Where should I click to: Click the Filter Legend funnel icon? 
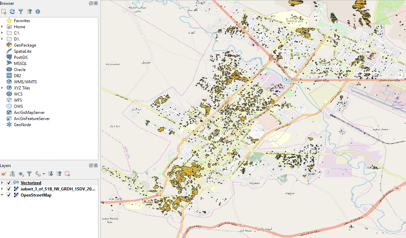30,173
